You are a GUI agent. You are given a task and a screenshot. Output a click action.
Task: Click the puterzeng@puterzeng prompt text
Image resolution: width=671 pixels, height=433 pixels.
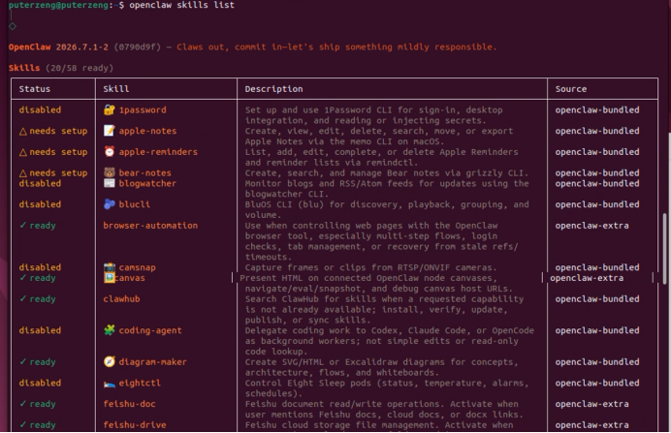[x=58, y=5]
